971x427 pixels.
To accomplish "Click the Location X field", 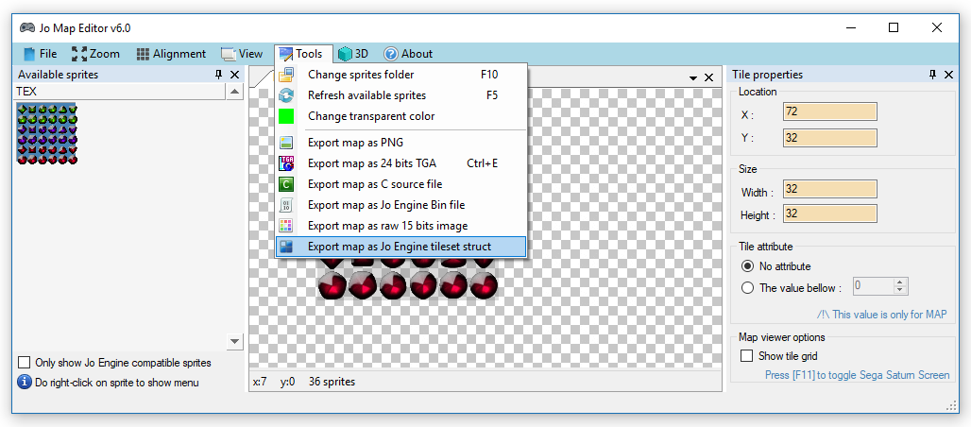I will [x=830, y=112].
